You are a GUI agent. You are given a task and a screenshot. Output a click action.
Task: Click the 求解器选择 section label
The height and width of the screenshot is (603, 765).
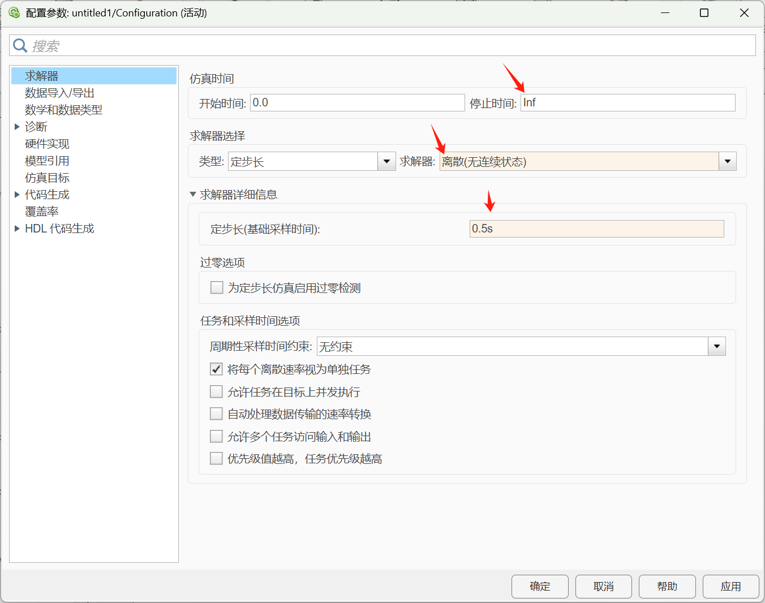[x=217, y=136]
